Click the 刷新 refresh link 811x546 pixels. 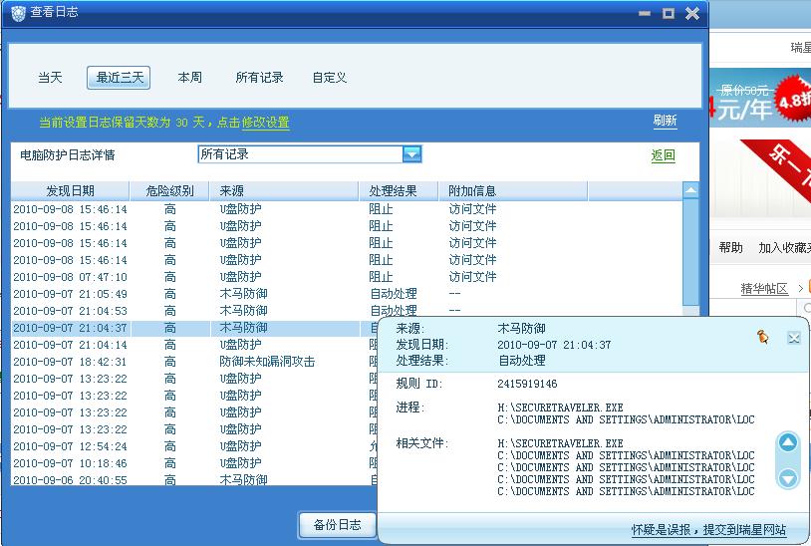coord(665,121)
